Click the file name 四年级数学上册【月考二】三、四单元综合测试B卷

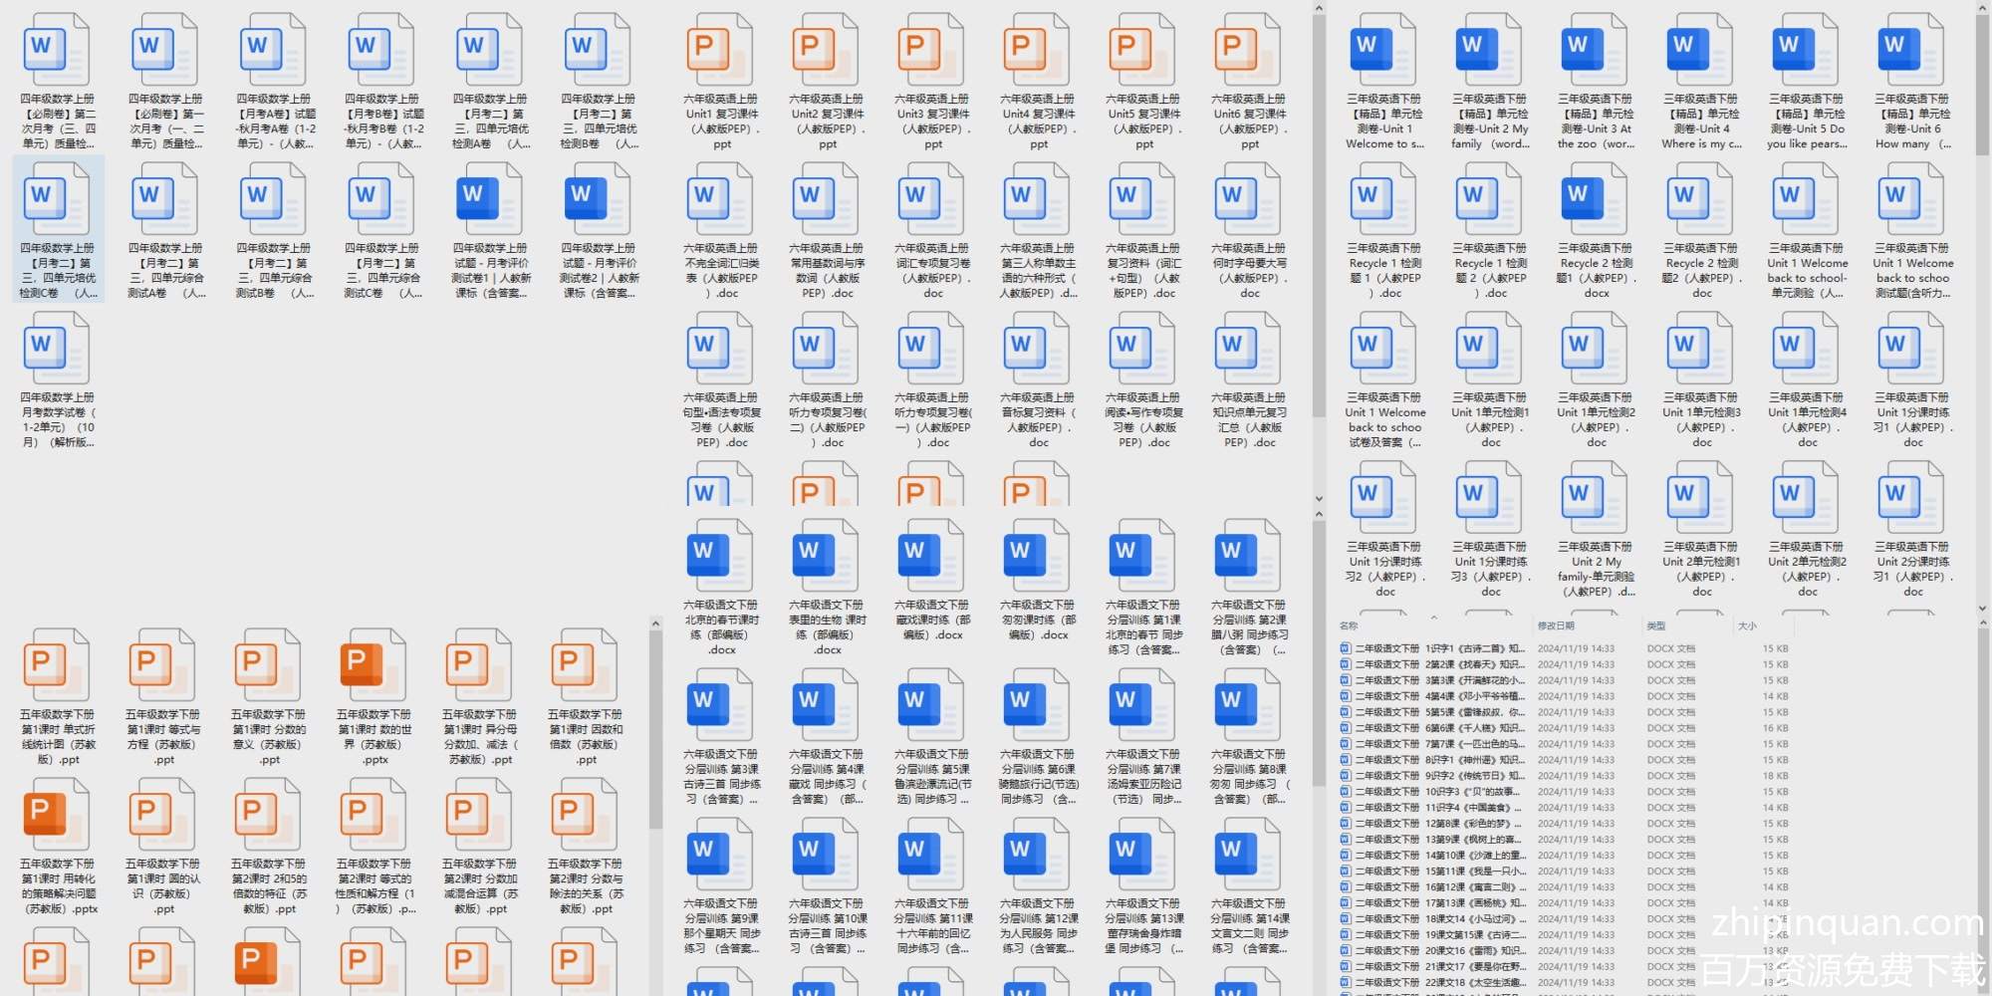[x=274, y=271]
